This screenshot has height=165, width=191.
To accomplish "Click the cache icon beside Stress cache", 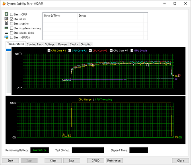I will pyautogui.click(x=6, y=23).
